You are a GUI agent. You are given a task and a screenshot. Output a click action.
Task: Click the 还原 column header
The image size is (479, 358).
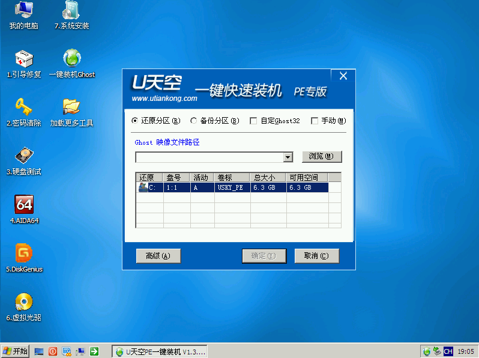coord(149,178)
